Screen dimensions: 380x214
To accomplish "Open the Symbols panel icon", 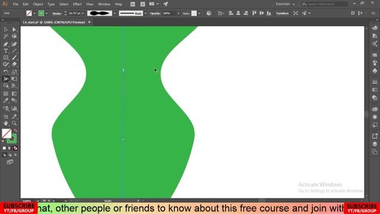I will [375, 71].
